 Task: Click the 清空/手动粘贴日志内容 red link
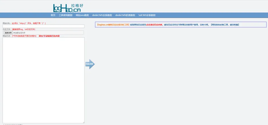[x=49, y=36]
